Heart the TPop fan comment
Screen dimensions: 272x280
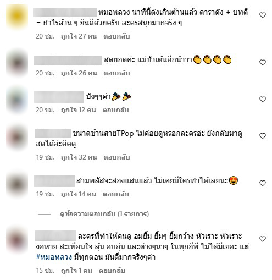click(x=263, y=136)
